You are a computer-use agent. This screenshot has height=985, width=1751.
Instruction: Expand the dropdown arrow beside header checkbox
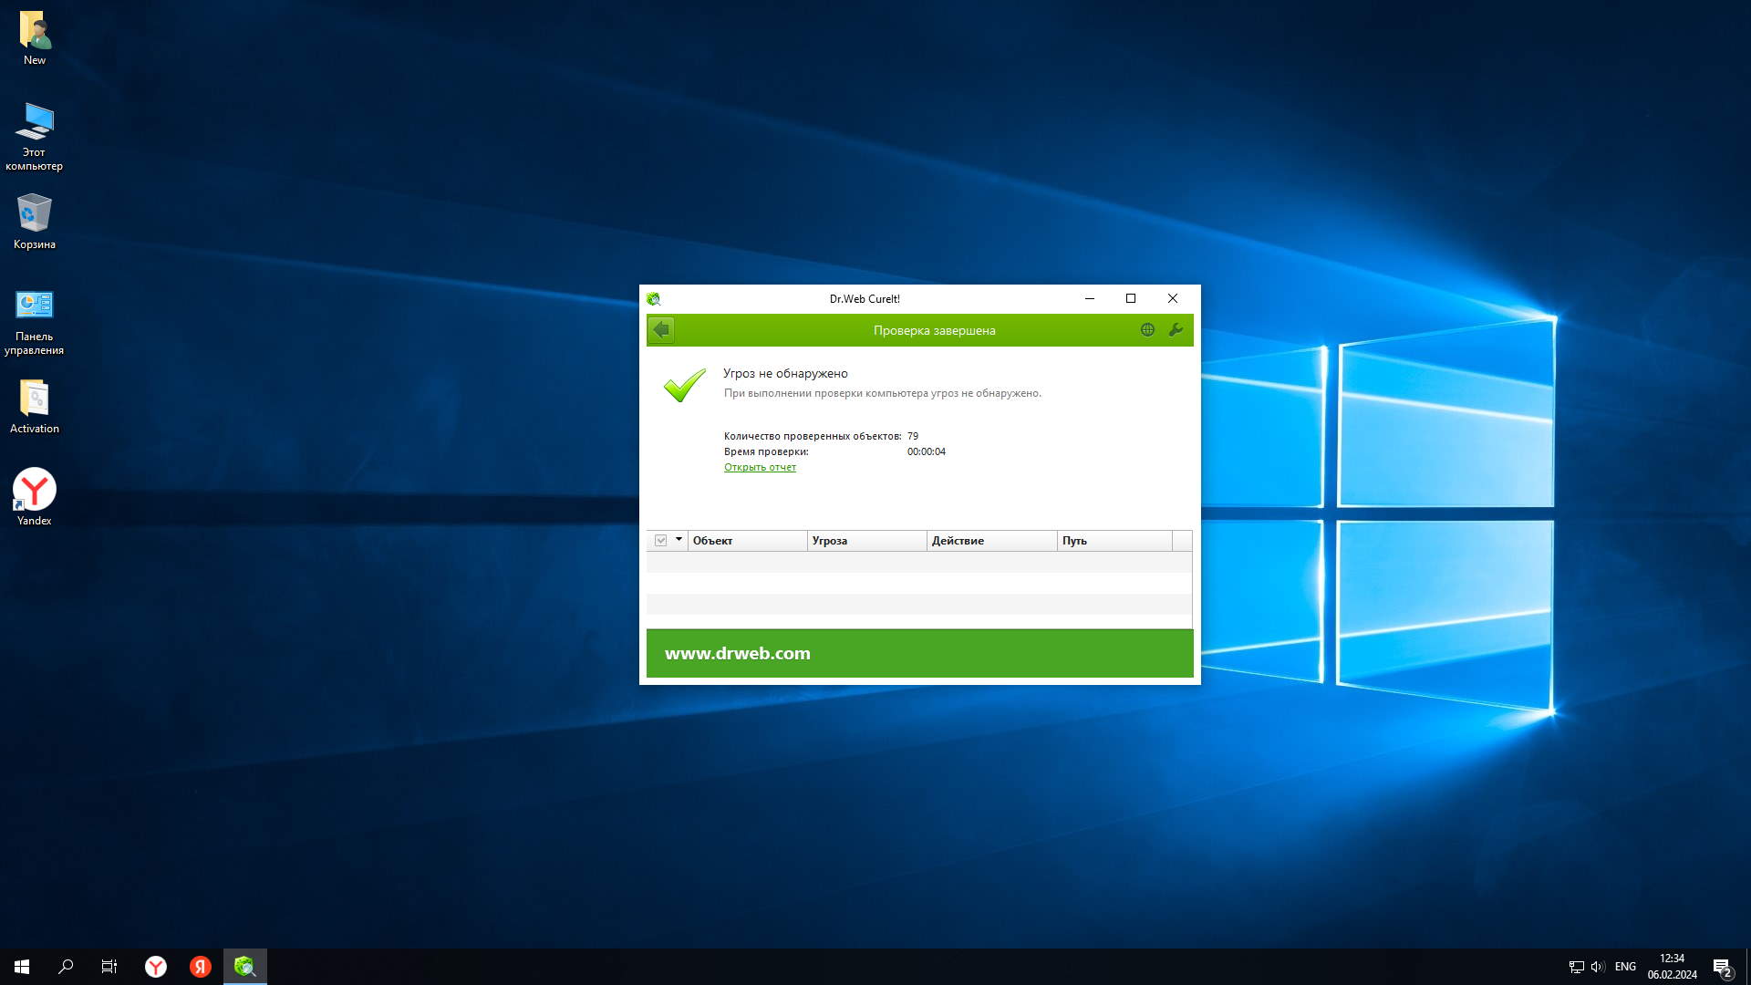[x=679, y=540]
